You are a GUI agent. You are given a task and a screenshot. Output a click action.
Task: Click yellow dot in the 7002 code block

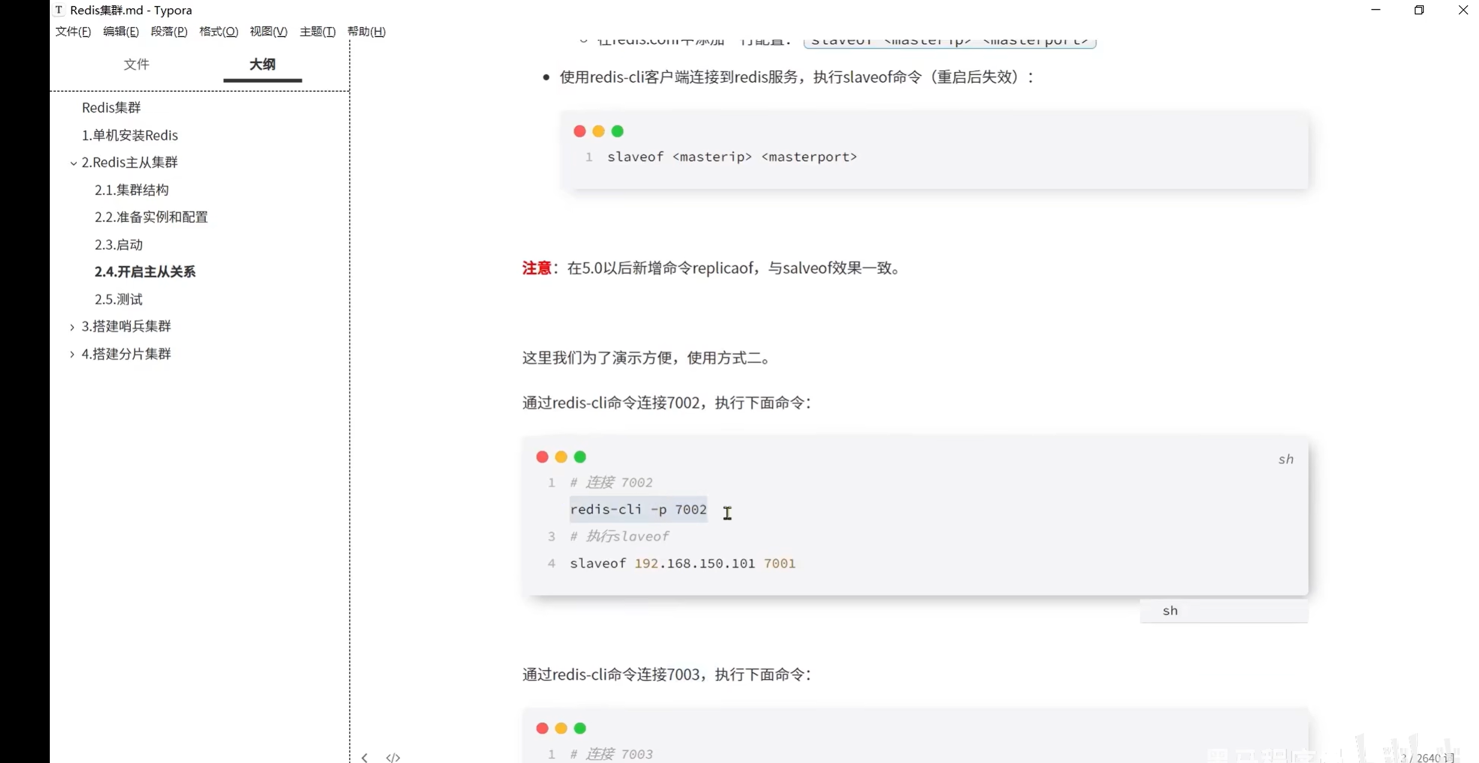coord(561,457)
